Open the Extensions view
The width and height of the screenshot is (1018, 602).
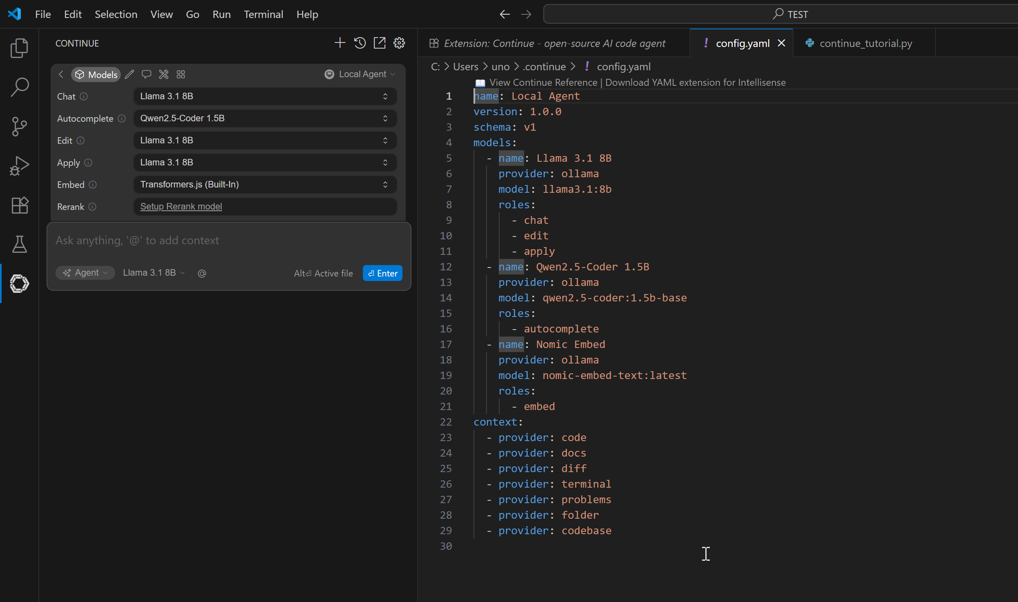19,205
